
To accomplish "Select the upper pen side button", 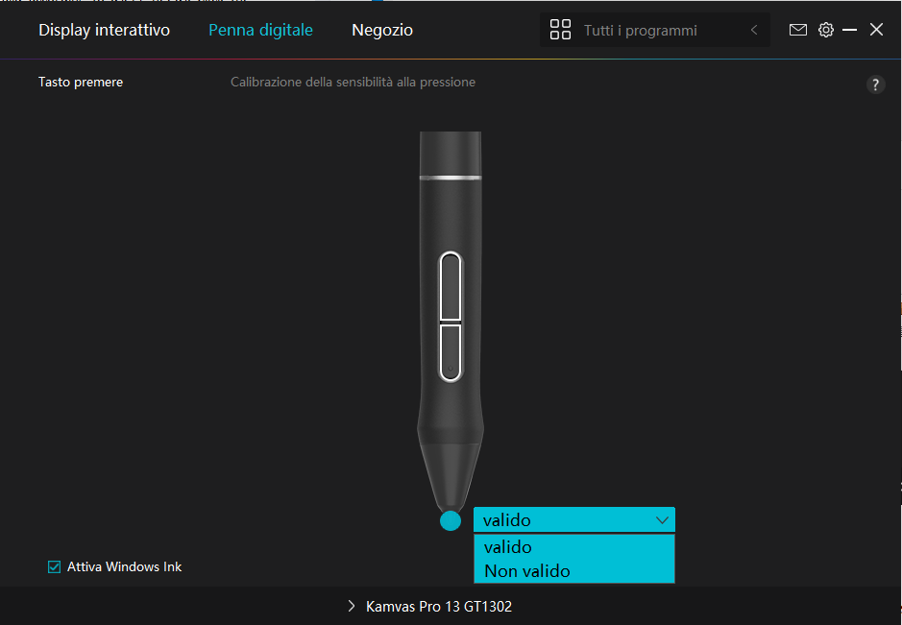I will [451, 286].
